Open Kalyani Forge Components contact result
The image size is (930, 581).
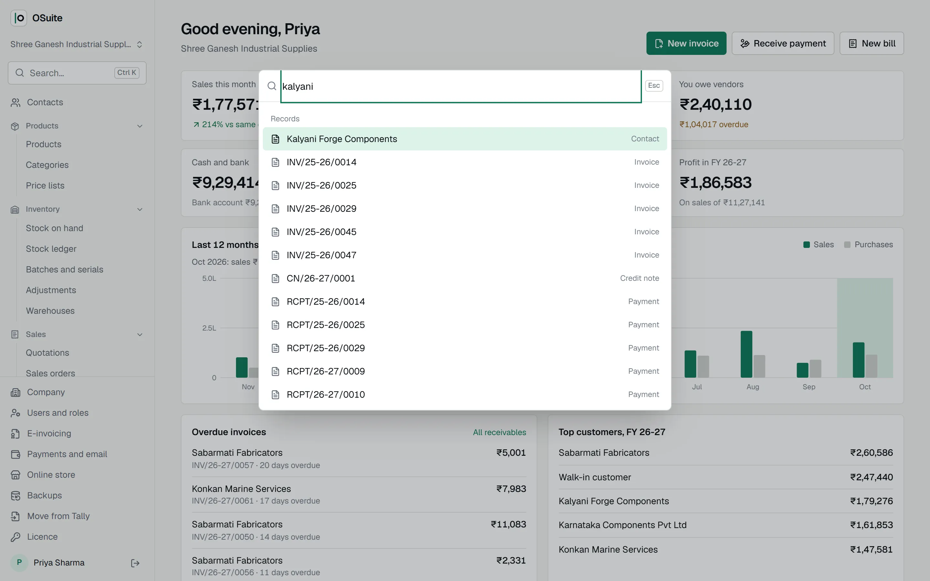tap(465, 139)
